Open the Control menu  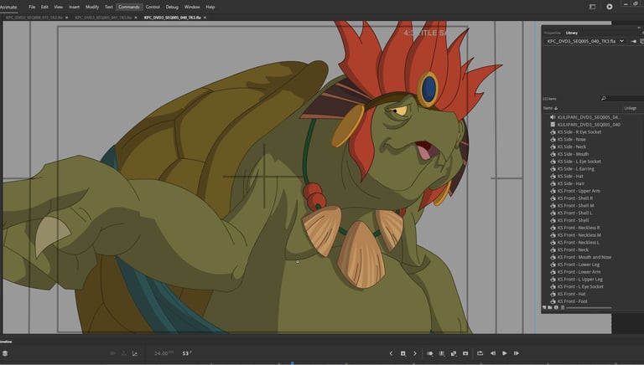[x=153, y=7]
